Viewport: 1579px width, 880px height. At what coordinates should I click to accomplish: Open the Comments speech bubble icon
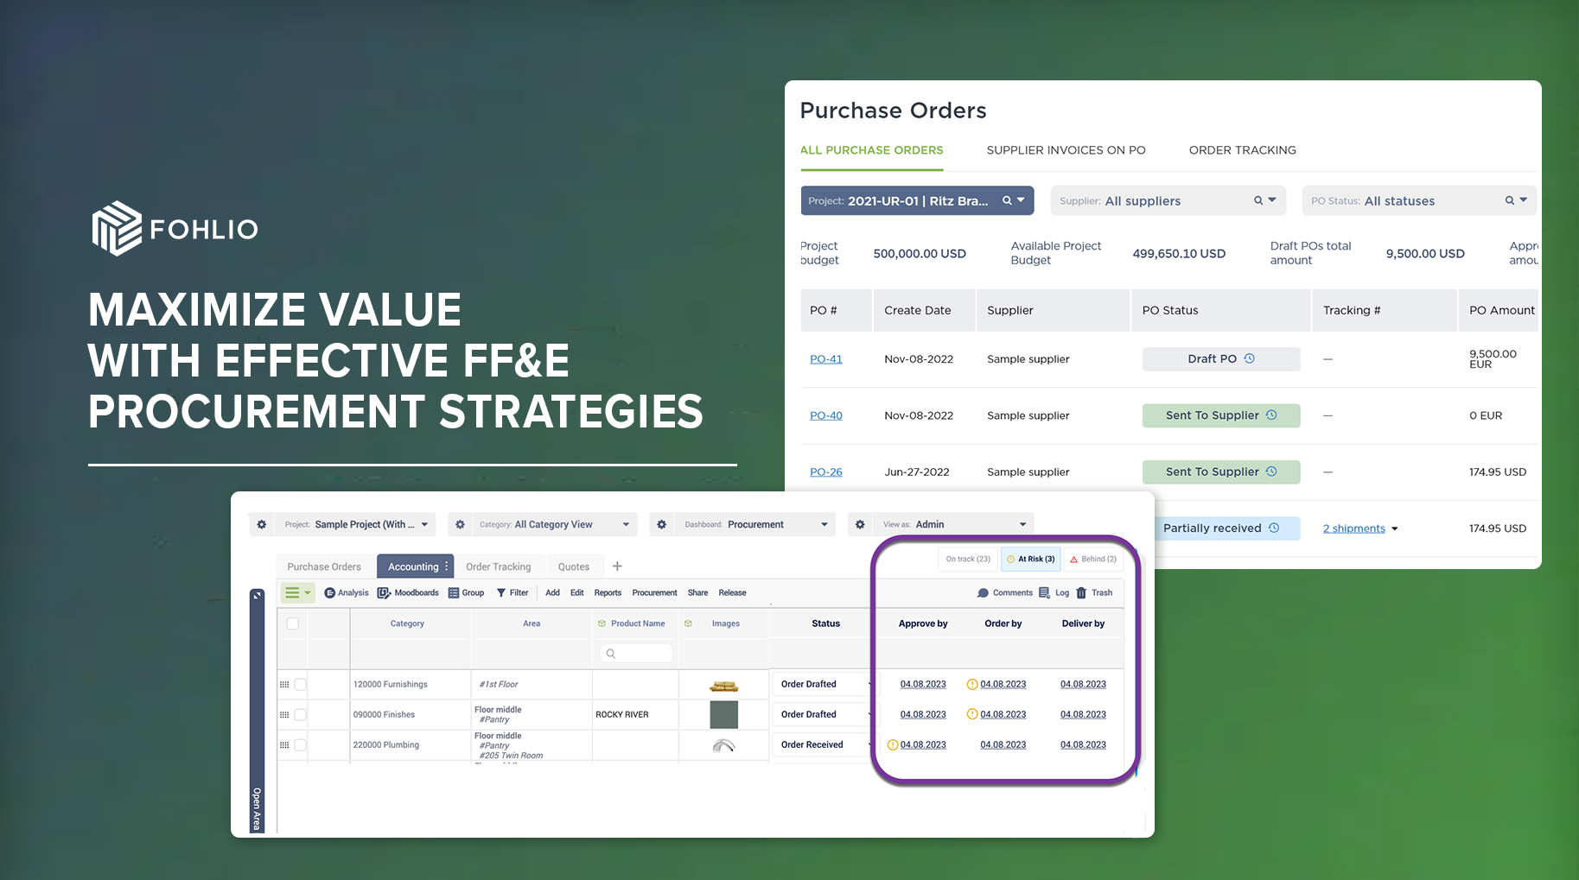(983, 592)
